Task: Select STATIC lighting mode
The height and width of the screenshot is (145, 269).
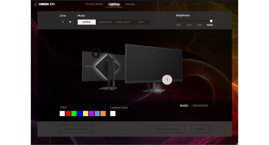Action: click(87, 22)
